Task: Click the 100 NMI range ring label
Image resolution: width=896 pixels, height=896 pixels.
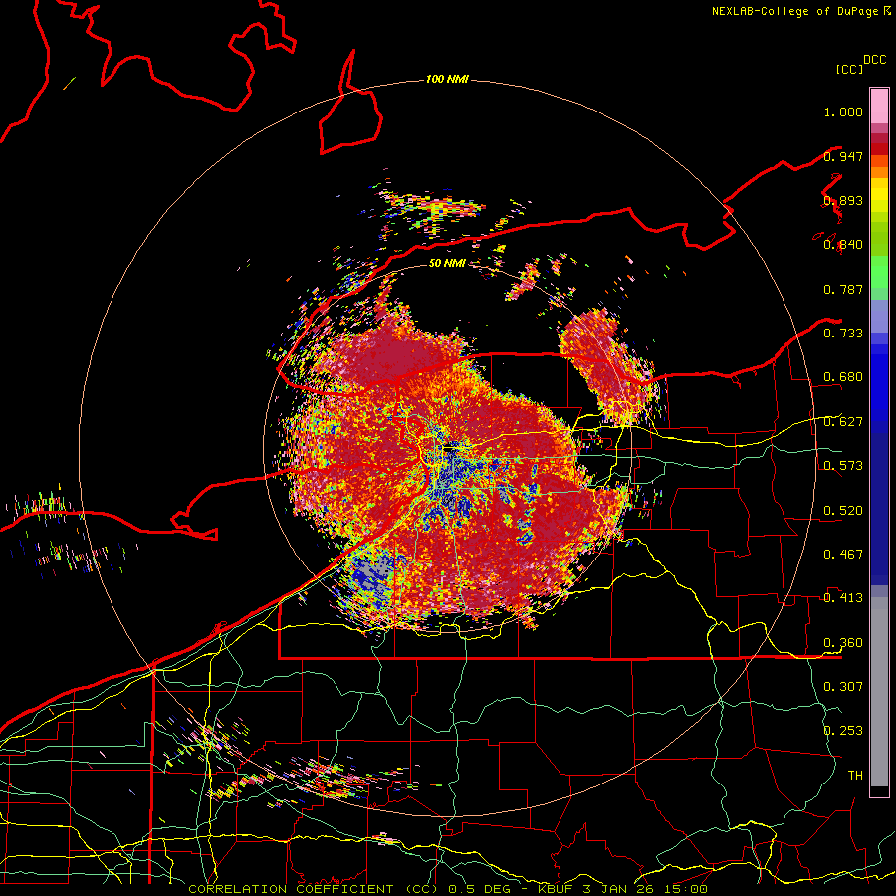Action: (x=447, y=79)
